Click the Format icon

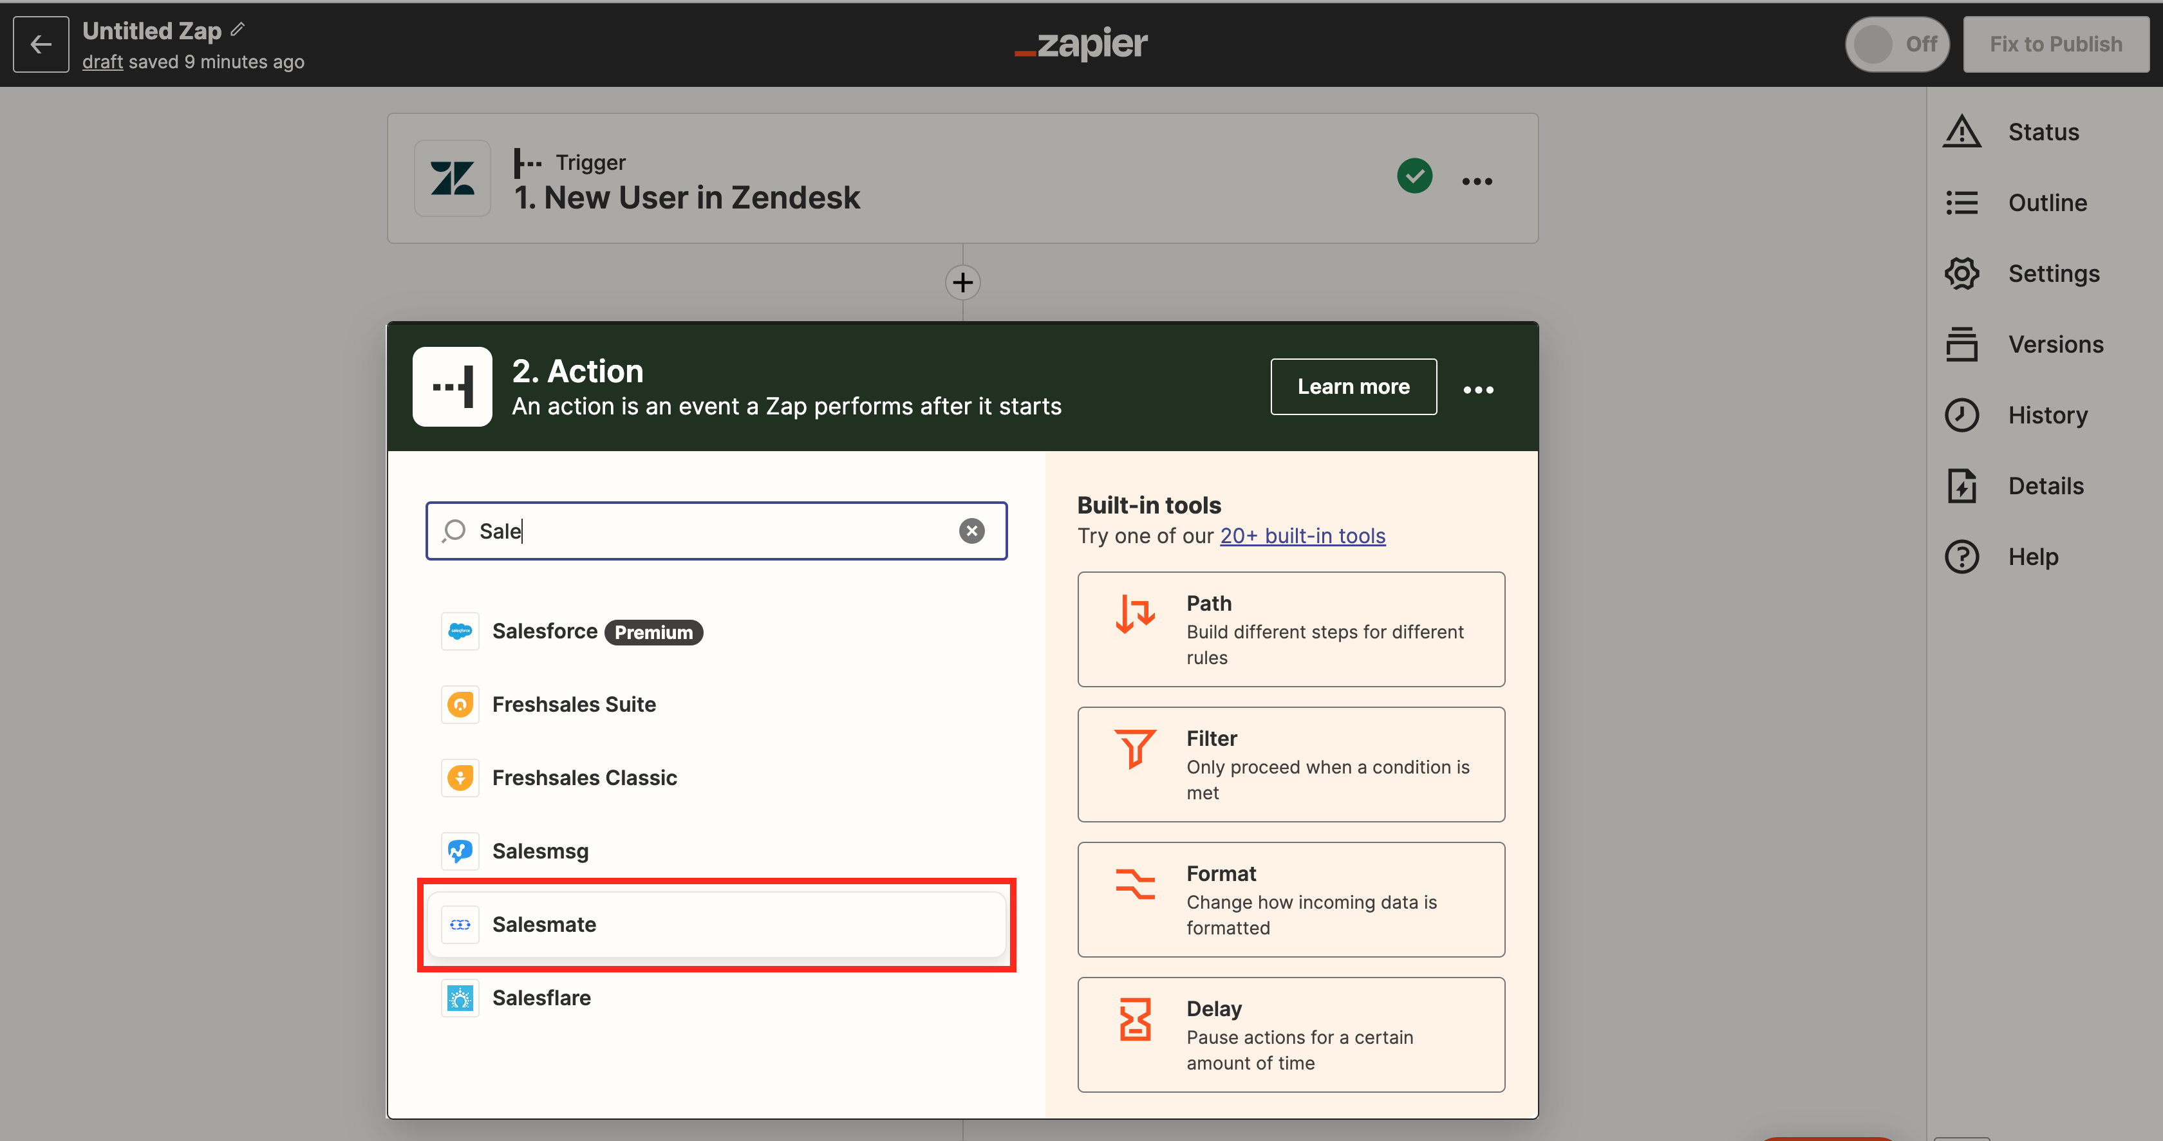click(1135, 883)
